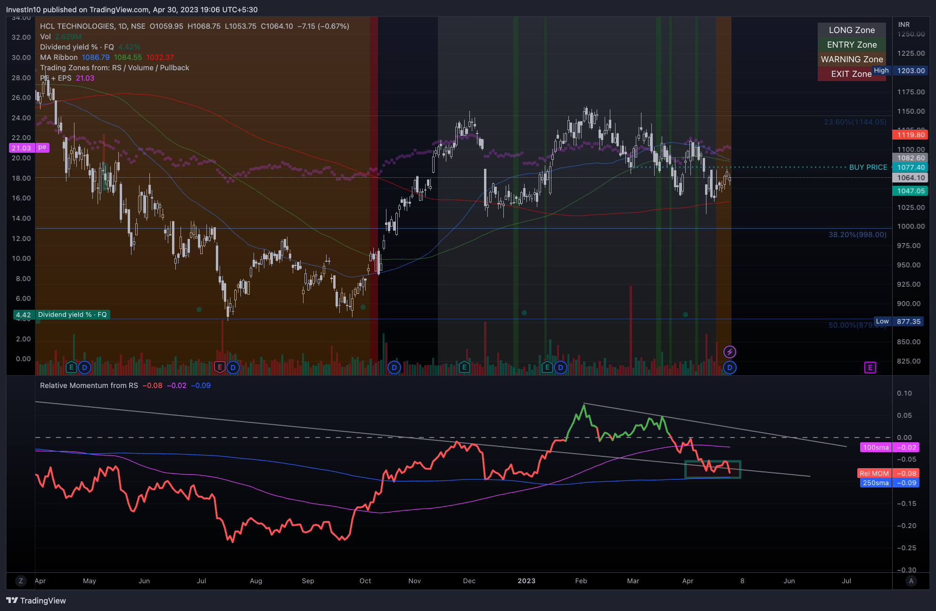The image size is (936, 611).
Task: Click the Vol indicator legend
Action: [61, 37]
